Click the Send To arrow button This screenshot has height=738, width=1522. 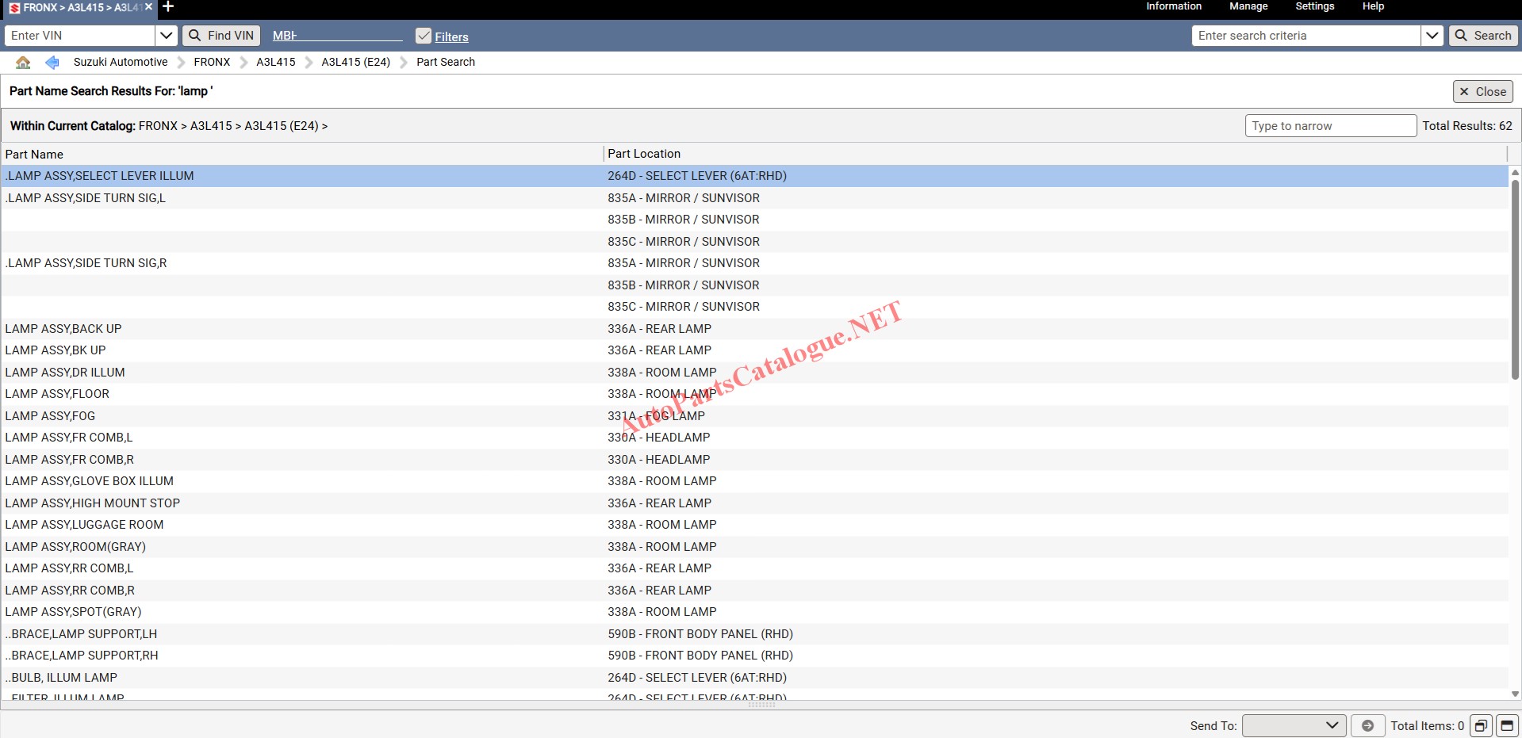(1367, 725)
